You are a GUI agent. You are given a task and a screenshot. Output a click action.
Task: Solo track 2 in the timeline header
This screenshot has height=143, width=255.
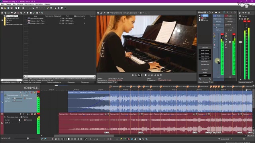(35, 114)
